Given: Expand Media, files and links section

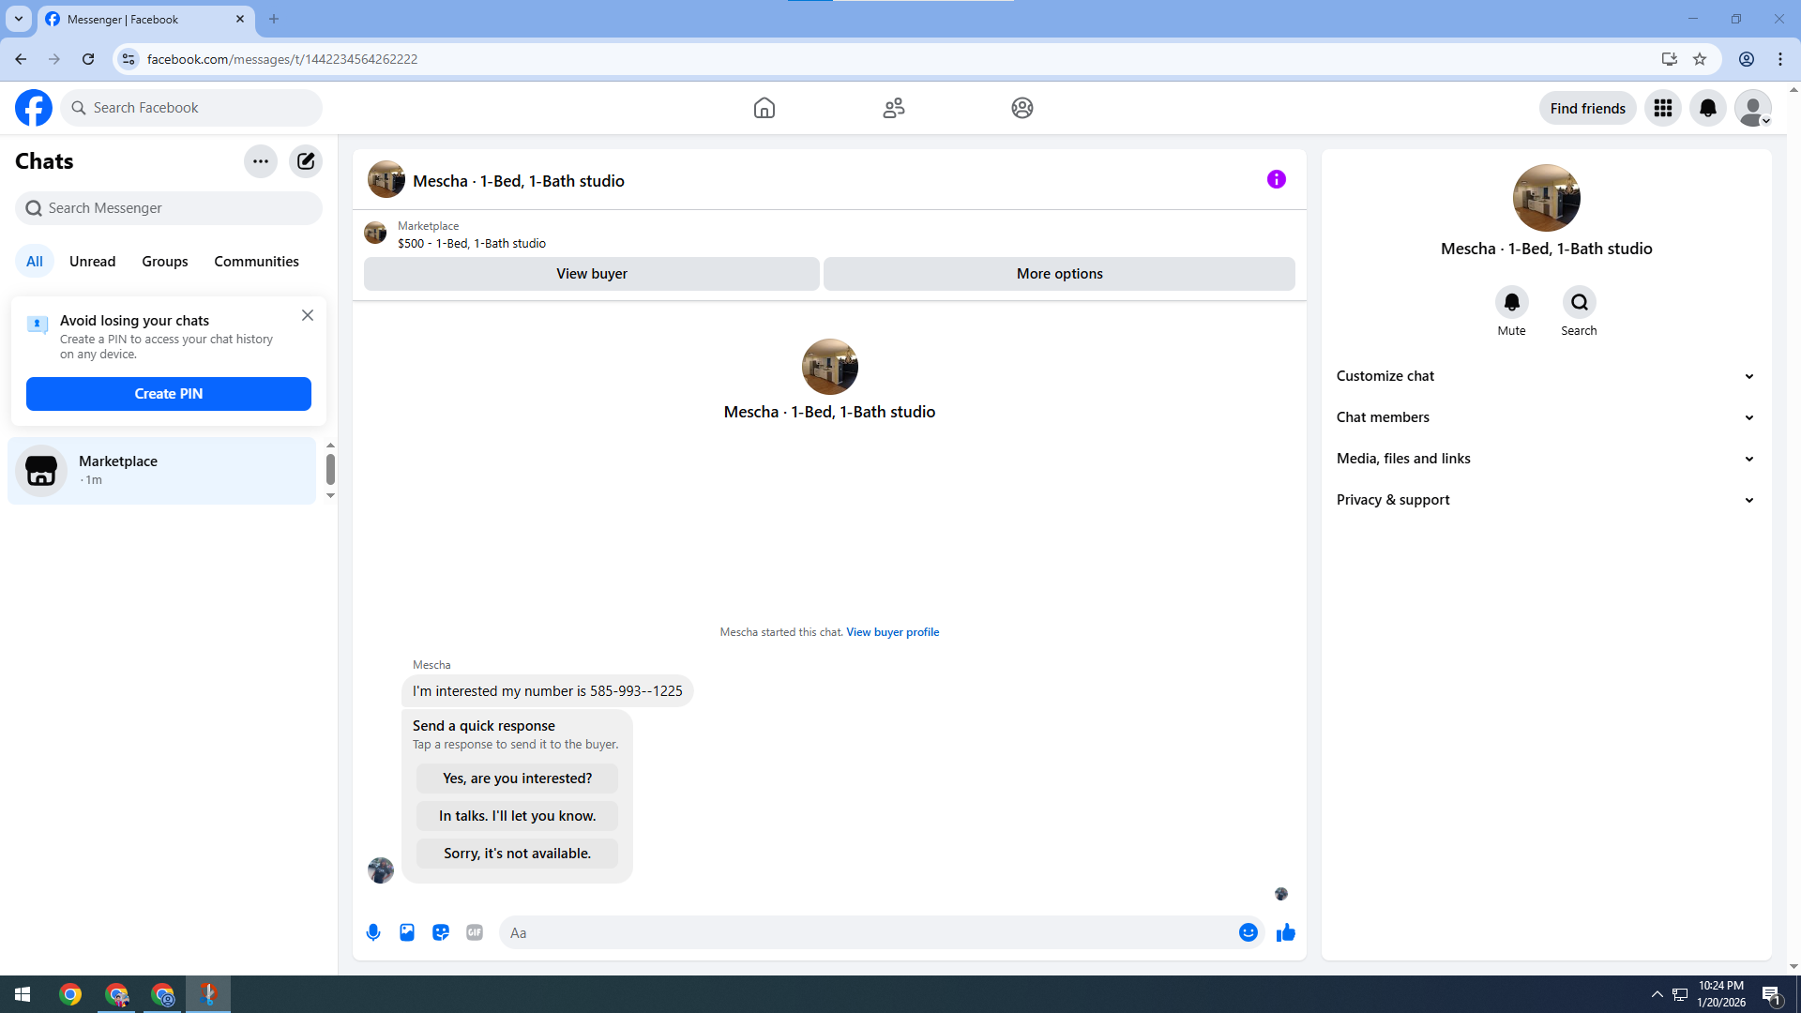Looking at the screenshot, I should [x=1546, y=459].
